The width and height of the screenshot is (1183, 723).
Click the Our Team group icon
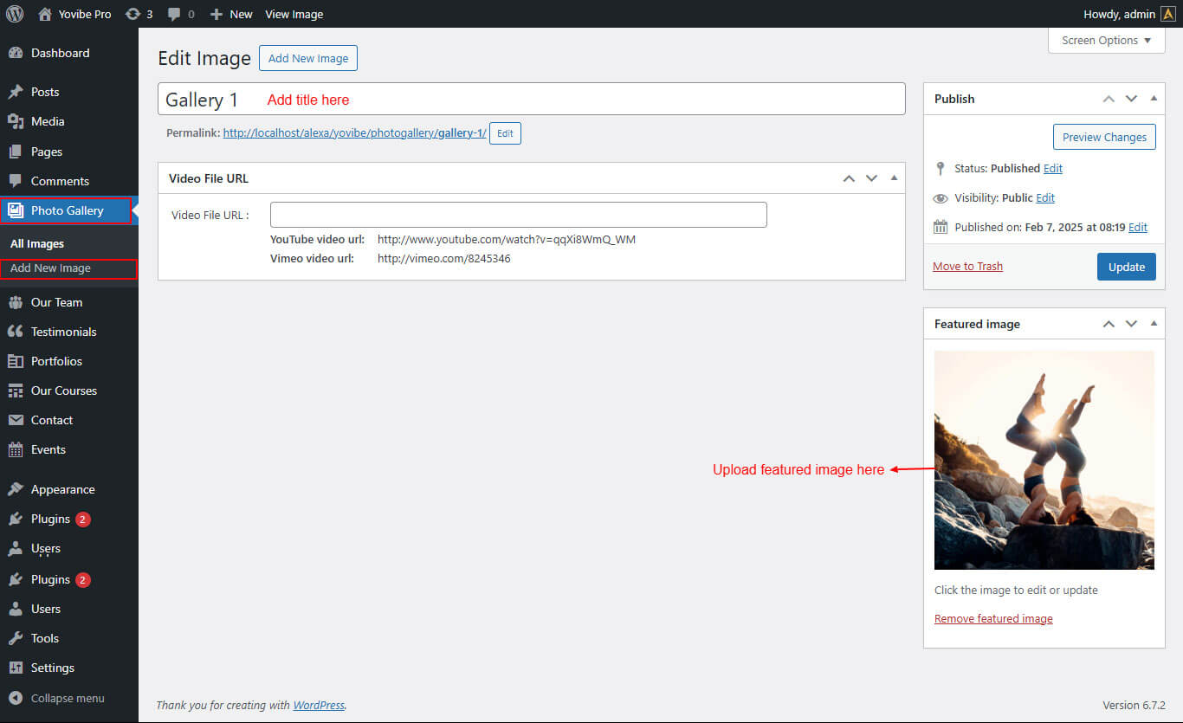pyautogui.click(x=16, y=302)
